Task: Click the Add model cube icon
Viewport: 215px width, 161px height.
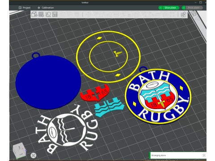Action: [34, 14]
